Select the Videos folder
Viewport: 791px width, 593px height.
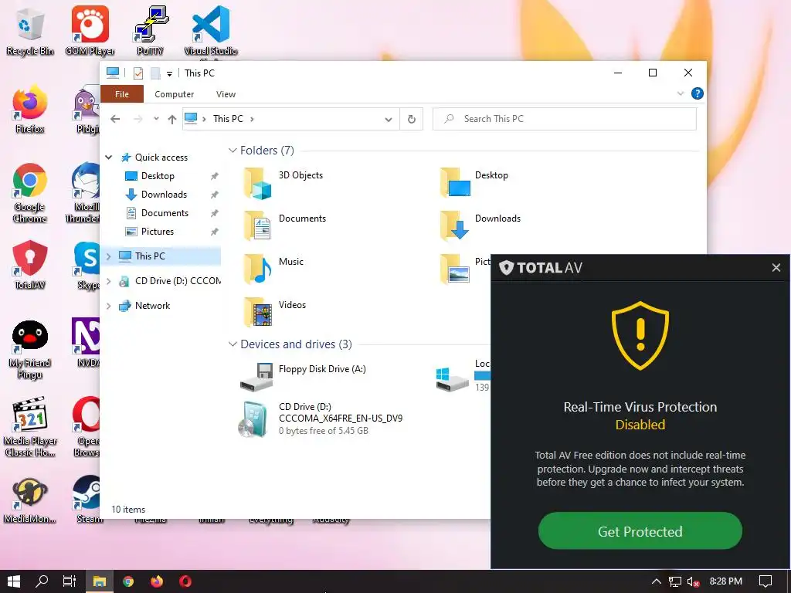click(x=275, y=312)
